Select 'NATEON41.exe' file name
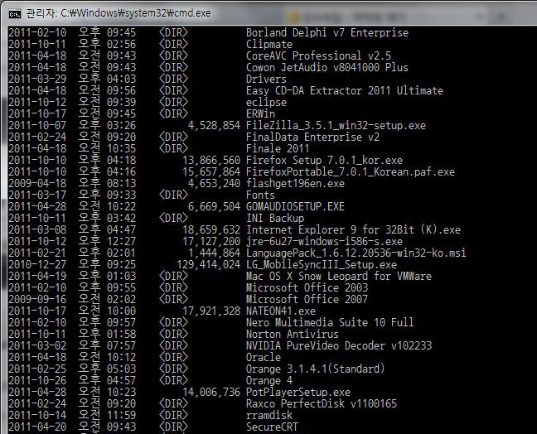The image size is (537, 434). point(281,311)
